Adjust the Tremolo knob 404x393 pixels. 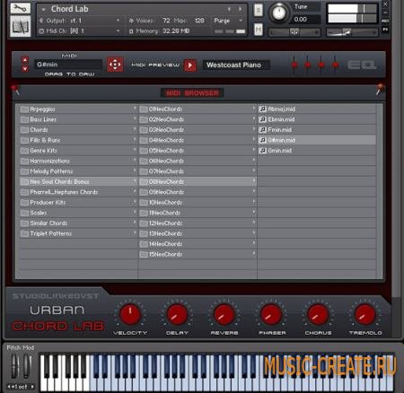[x=365, y=314]
